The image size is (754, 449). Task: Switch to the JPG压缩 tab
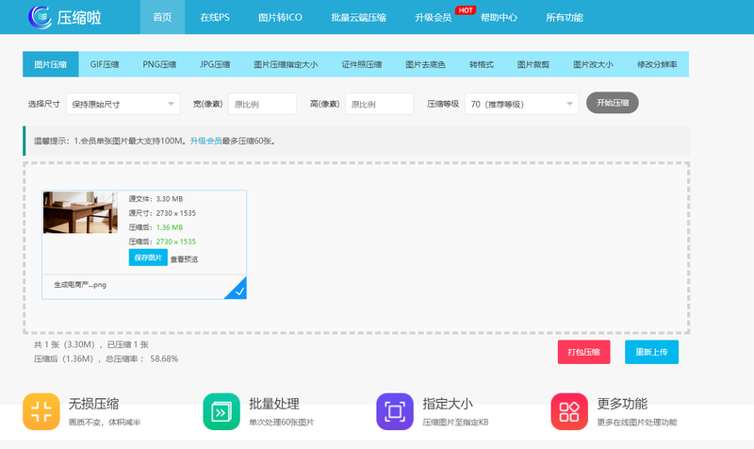pyautogui.click(x=215, y=64)
